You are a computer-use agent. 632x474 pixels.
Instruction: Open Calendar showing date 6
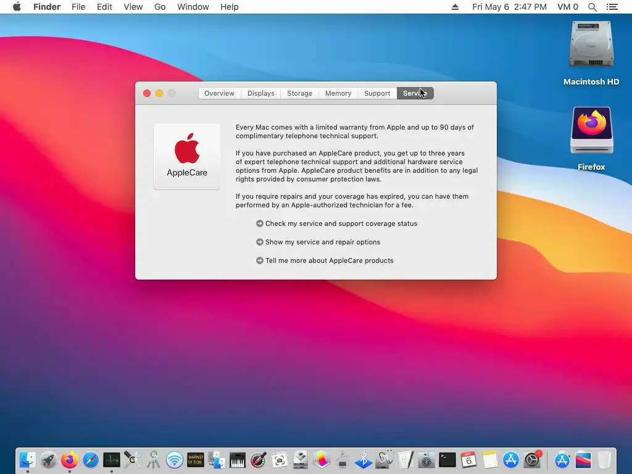[468, 460]
